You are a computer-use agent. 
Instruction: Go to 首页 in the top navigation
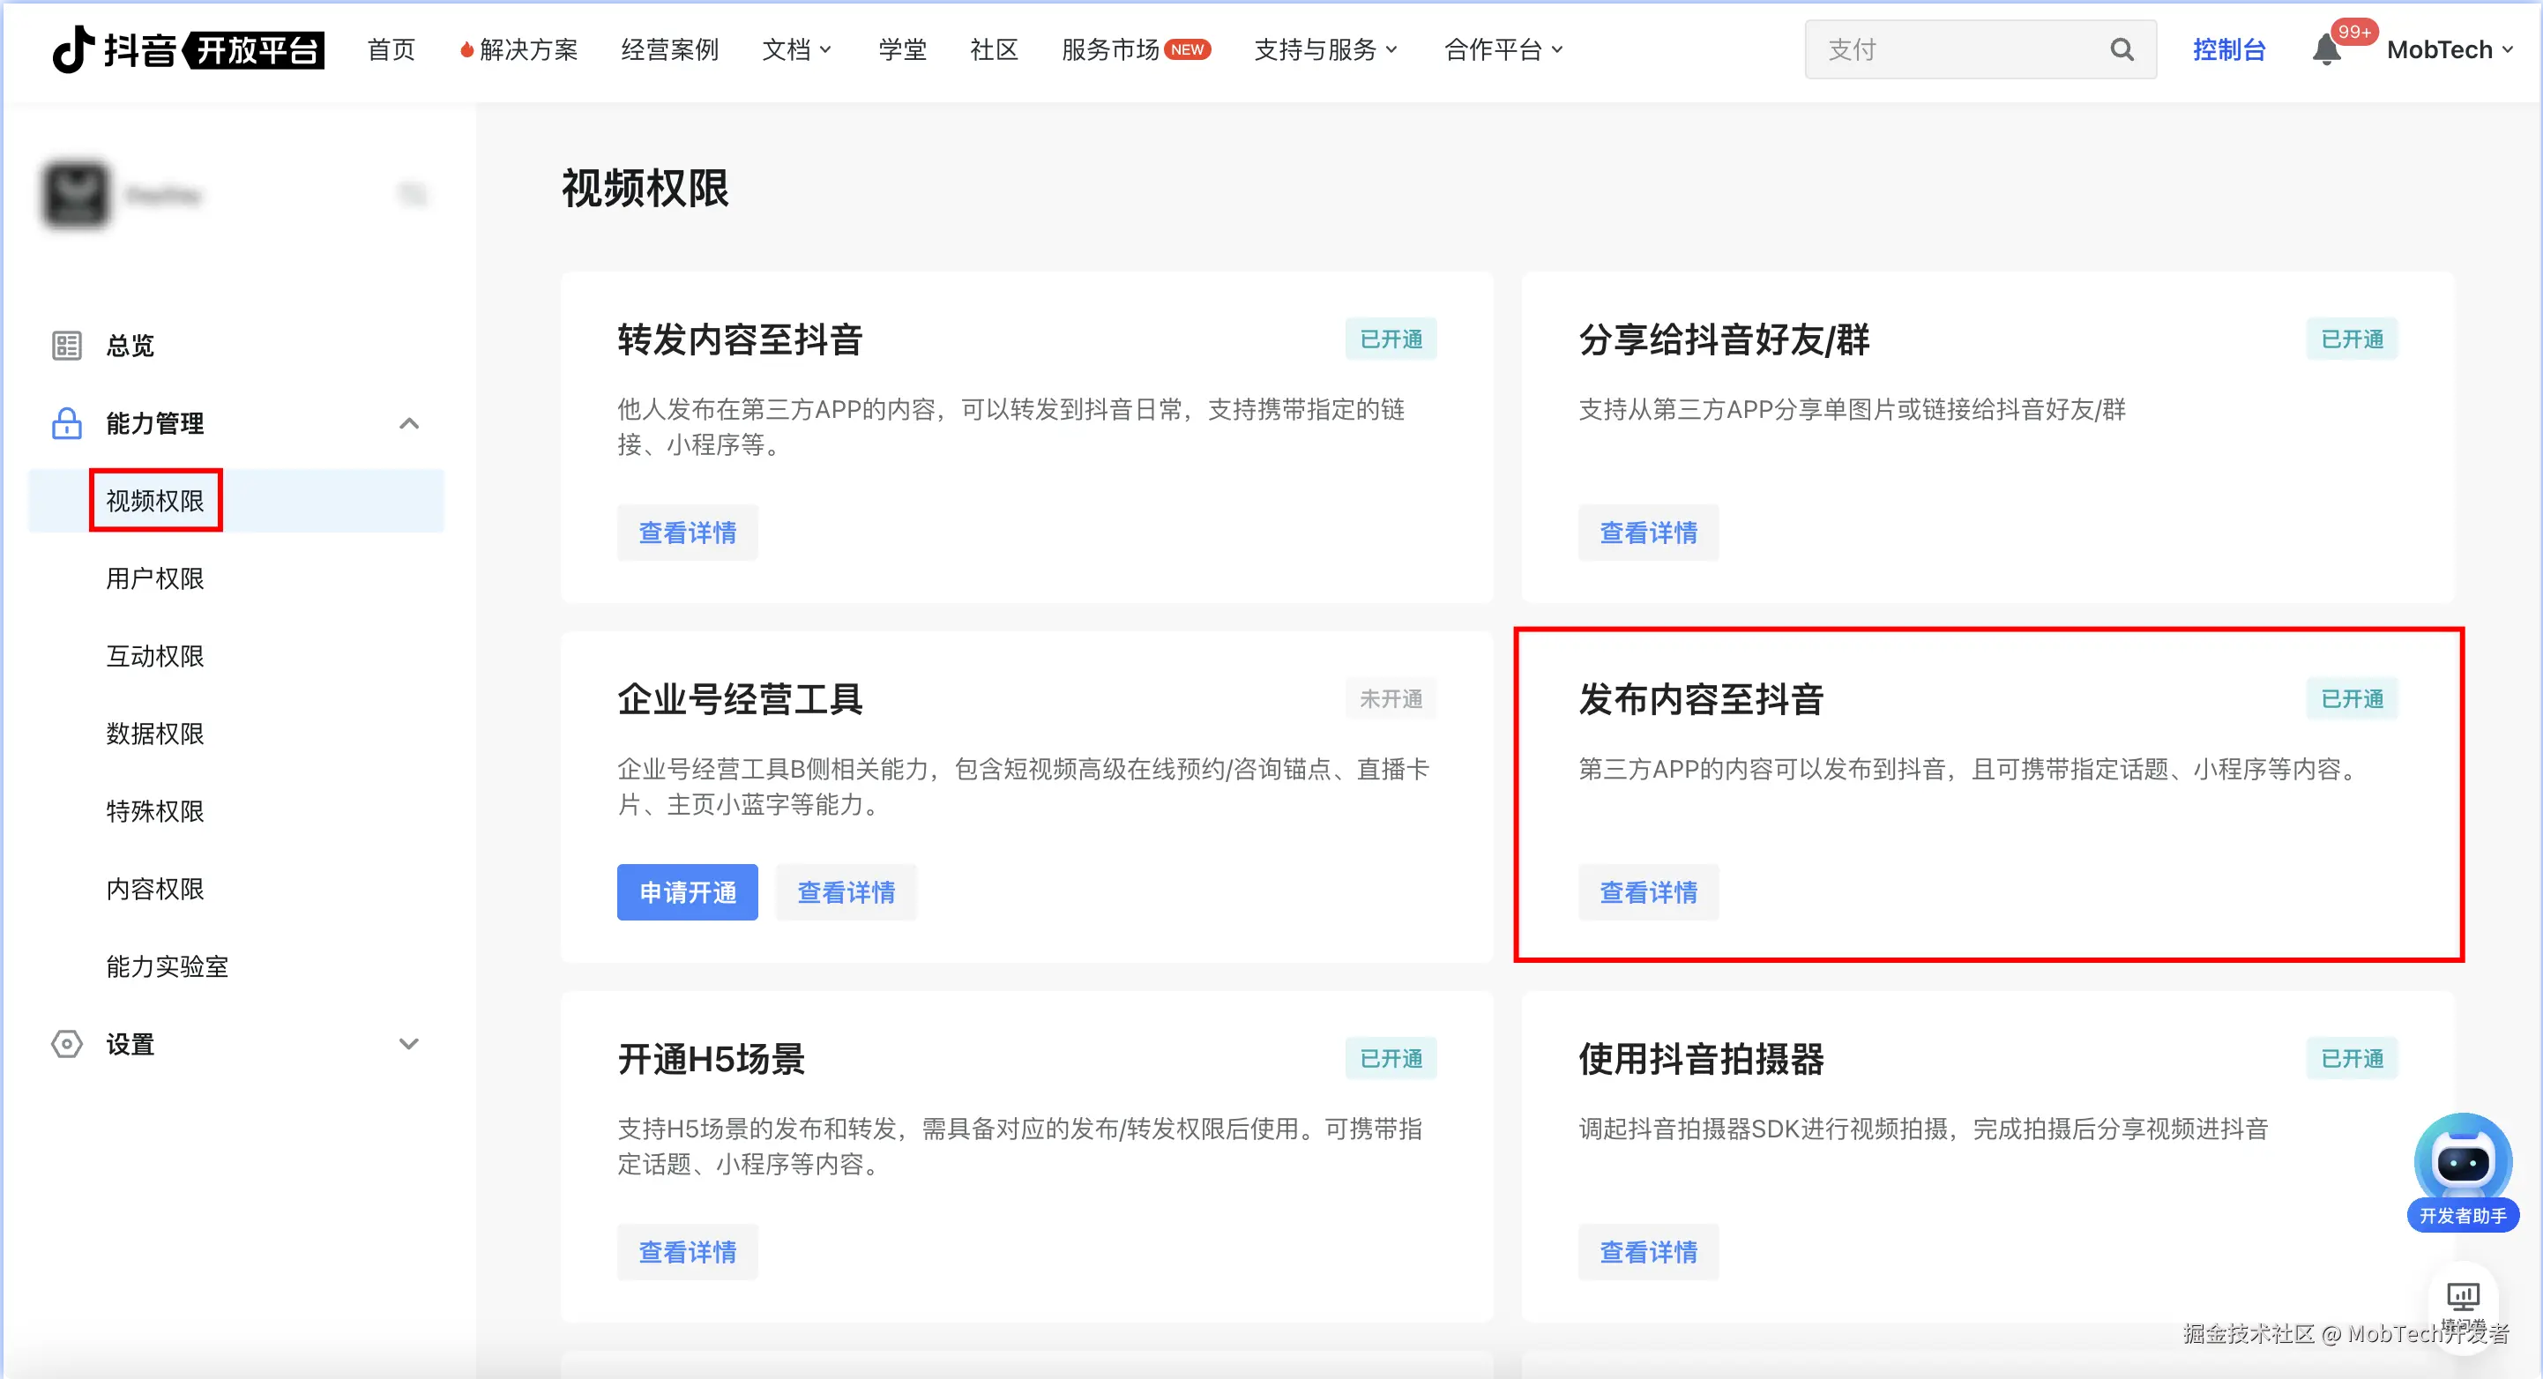pyautogui.click(x=391, y=49)
